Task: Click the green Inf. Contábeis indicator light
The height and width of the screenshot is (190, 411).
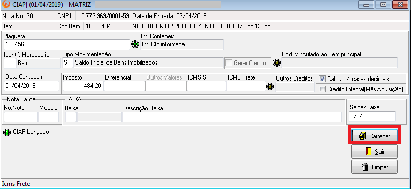Action: 135,45
